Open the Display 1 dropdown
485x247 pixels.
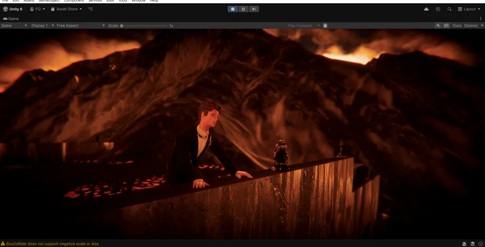[x=43, y=26]
